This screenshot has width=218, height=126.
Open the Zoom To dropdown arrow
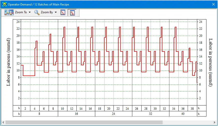click(x=30, y=12)
